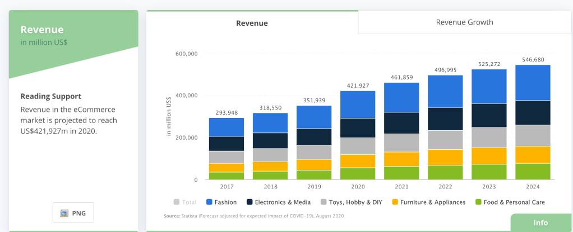Click the 2020 Fashion bar segment
The image size is (573, 232).
[358, 105]
